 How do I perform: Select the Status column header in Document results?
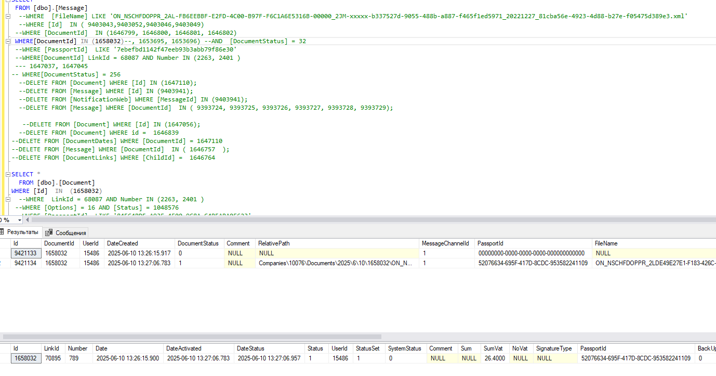[x=315, y=348]
